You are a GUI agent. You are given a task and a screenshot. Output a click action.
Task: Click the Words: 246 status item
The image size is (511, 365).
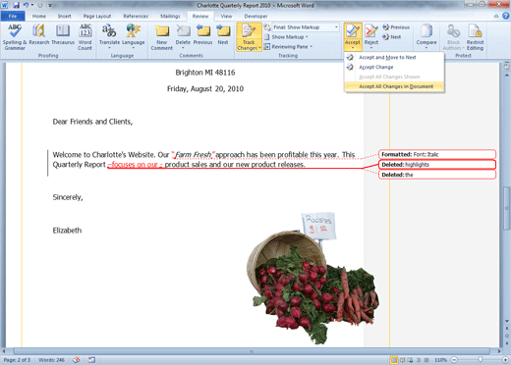51,360
